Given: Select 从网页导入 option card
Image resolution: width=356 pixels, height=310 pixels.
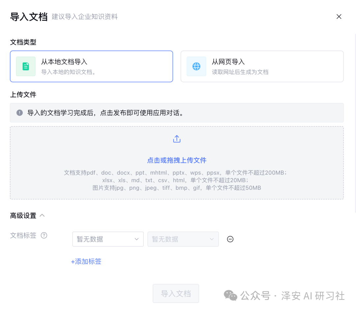Looking at the screenshot, I should pyautogui.click(x=262, y=66).
